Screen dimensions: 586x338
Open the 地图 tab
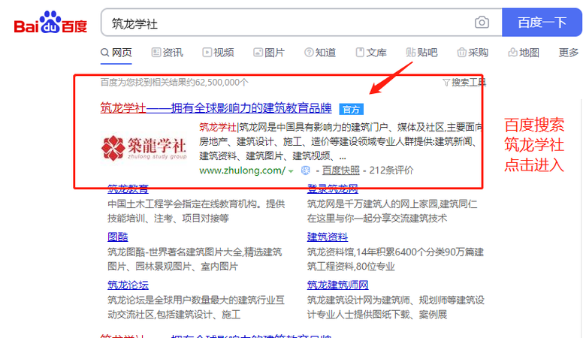pos(524,53)
